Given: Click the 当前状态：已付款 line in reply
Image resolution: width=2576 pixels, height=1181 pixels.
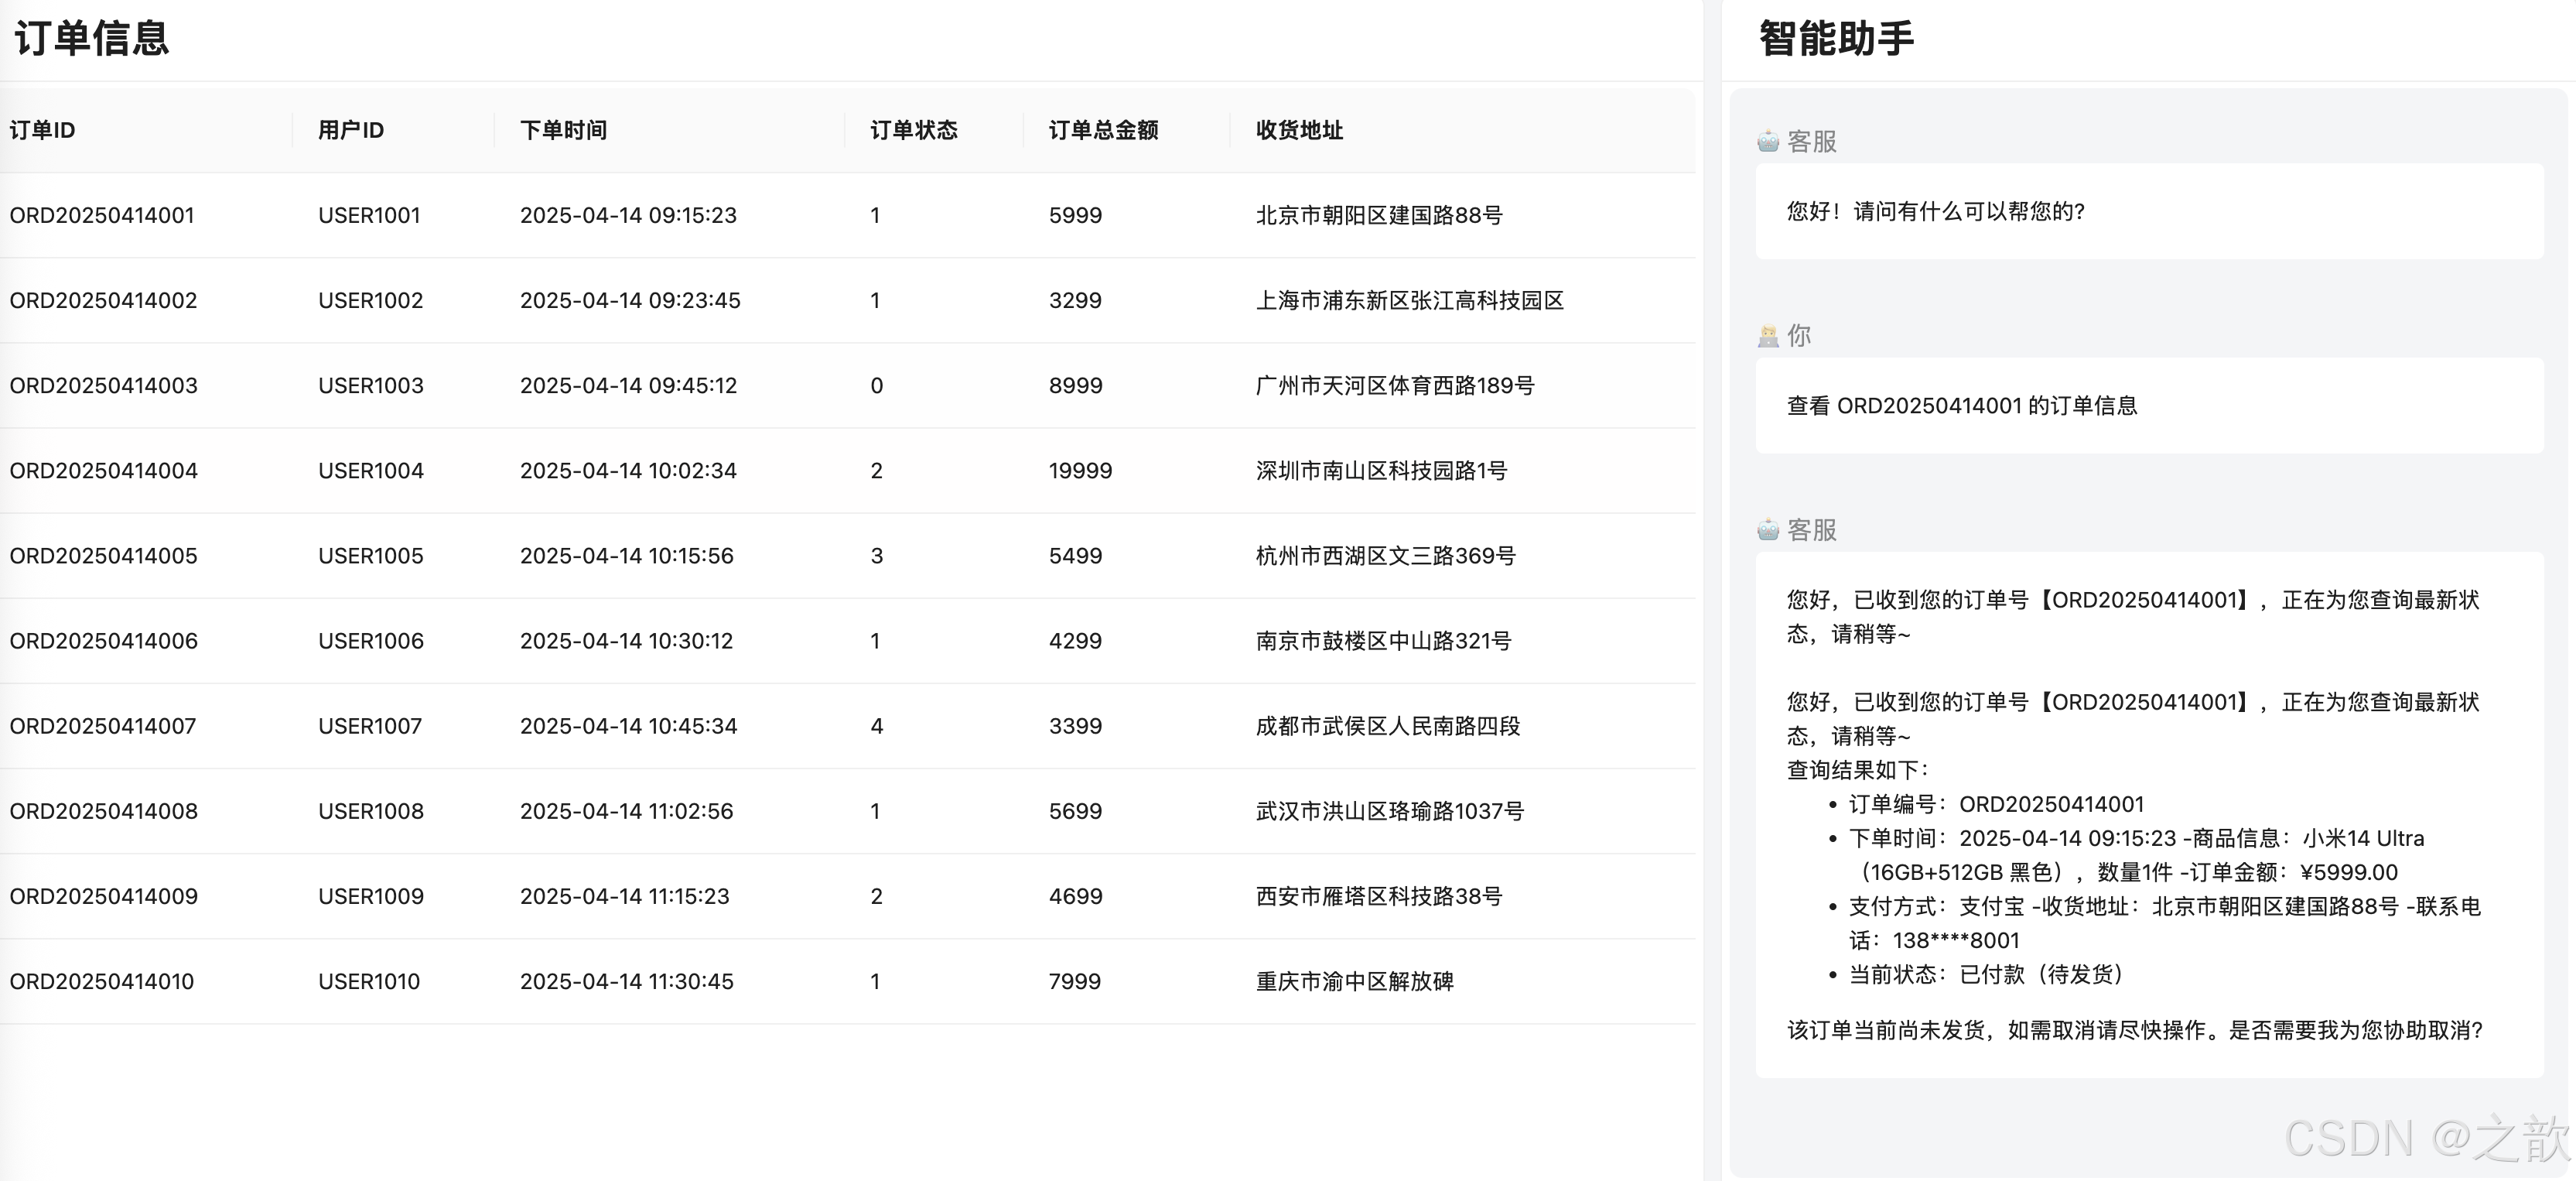Looking at the screenshot, I should [x=1985, y=974].
